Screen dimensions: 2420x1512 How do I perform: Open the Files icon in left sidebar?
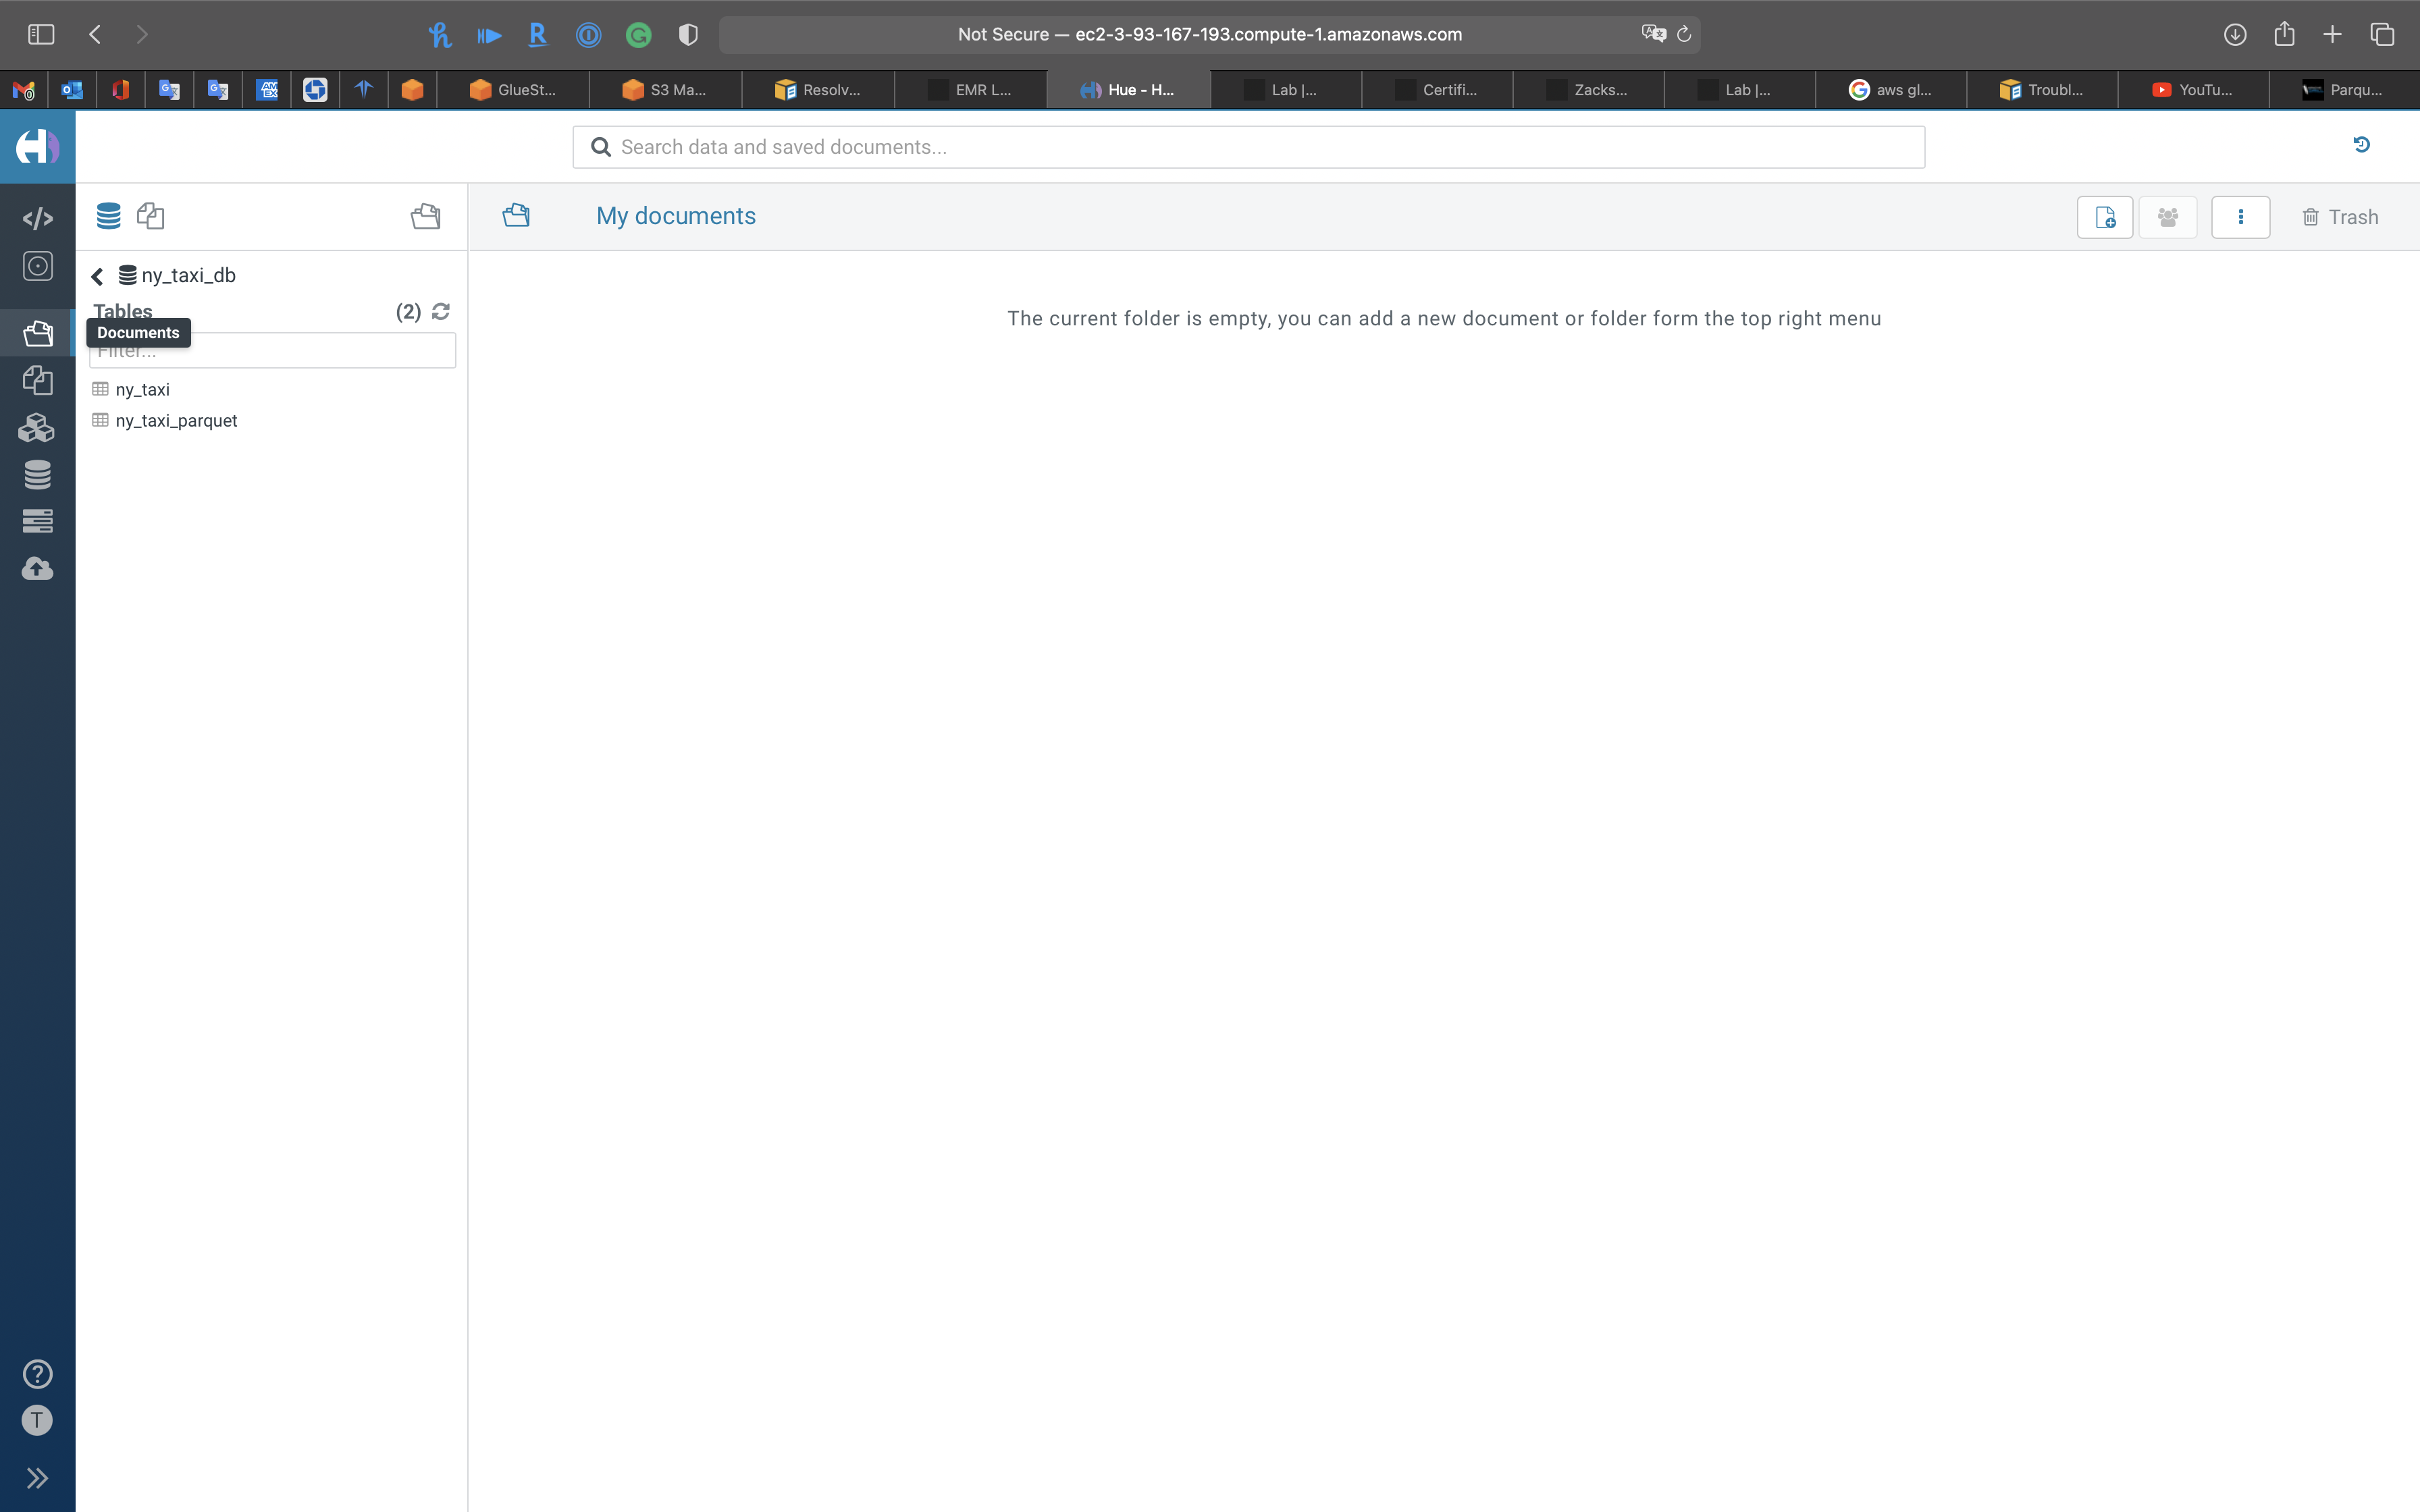37,380
